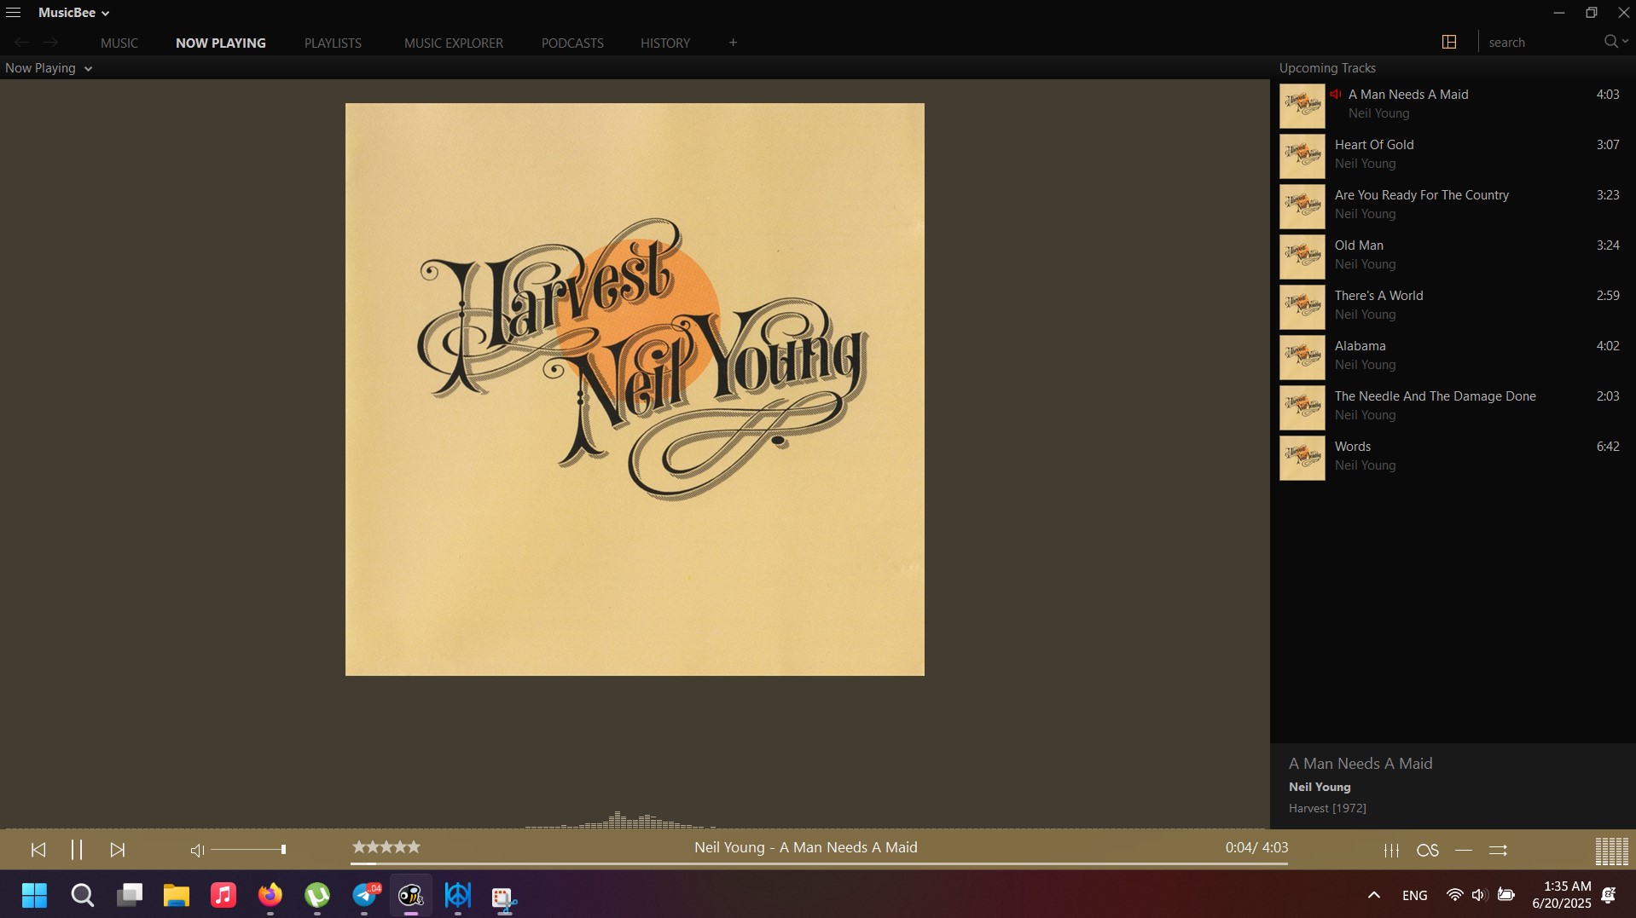This screenshot has width=1636, height=918.
Task: Navigate forward with right arrow
Action: [51, 43]
